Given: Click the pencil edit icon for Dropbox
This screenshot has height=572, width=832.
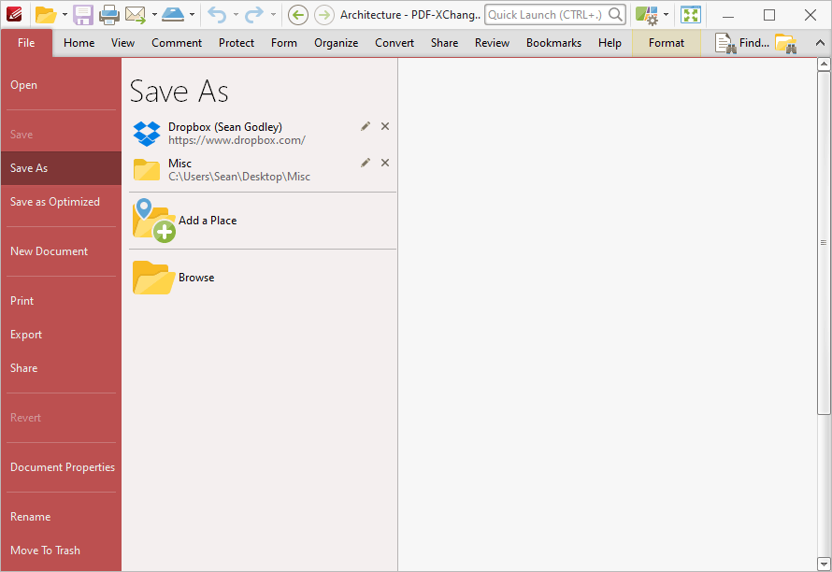Looking at the screenshot, I should click(x=366, y=126).
